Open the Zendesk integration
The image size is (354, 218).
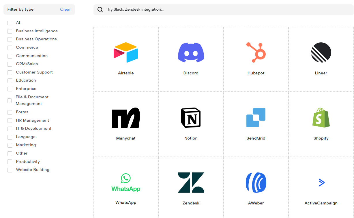coord(191,182)
